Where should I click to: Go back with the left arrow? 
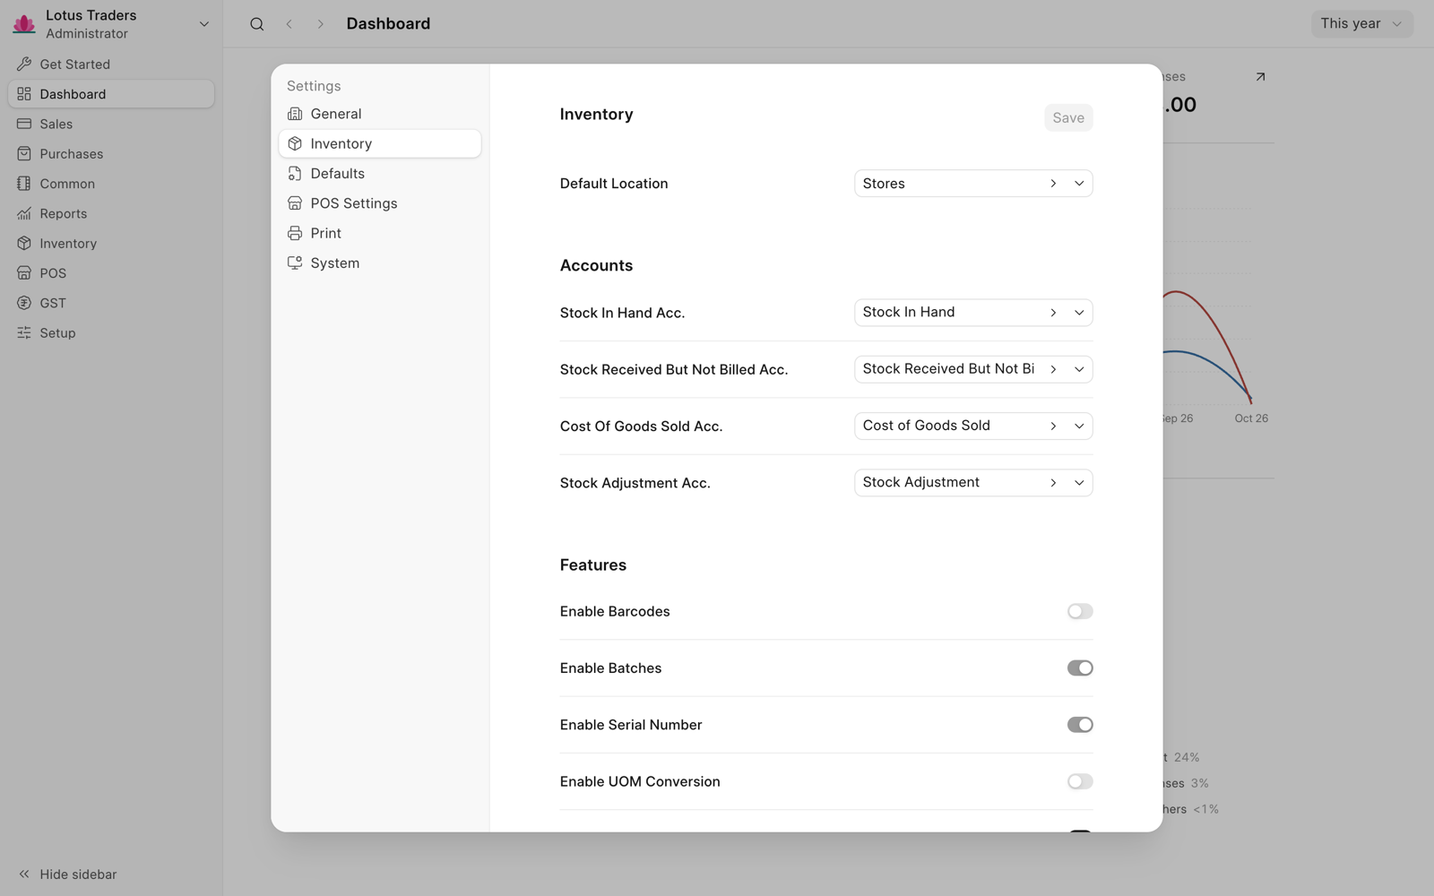coord(289,24)
